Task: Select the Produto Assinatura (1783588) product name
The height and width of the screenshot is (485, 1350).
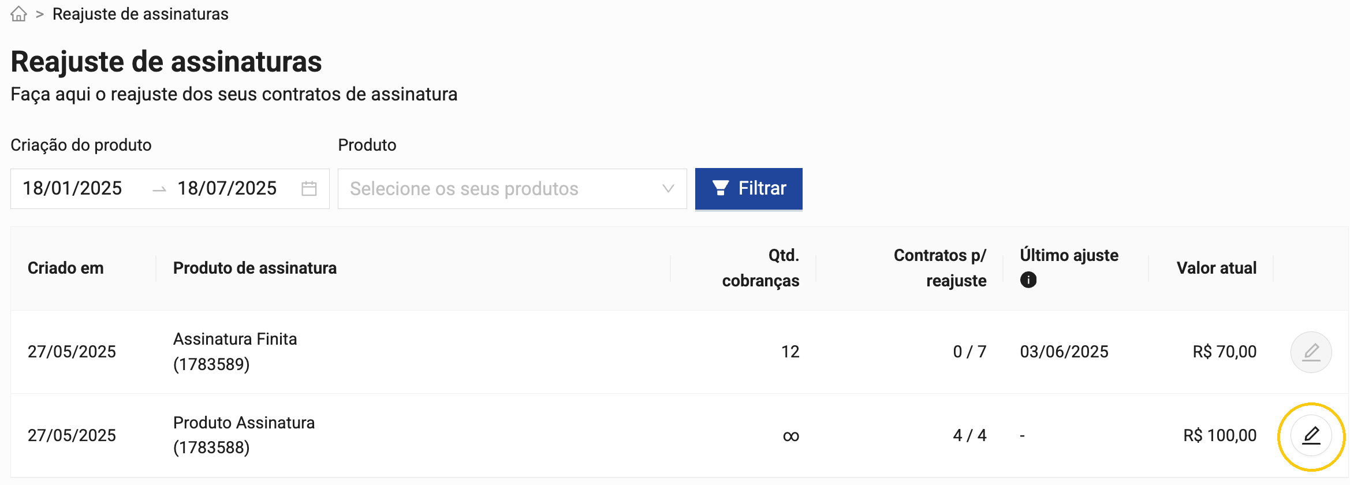Action: coord(244,435)
